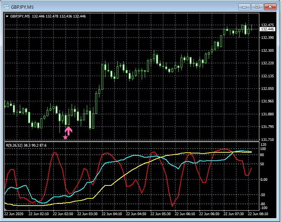This screenshot has width=281, height=222.
Task: Click the current price label 132.446
Action: pos(267,29)
